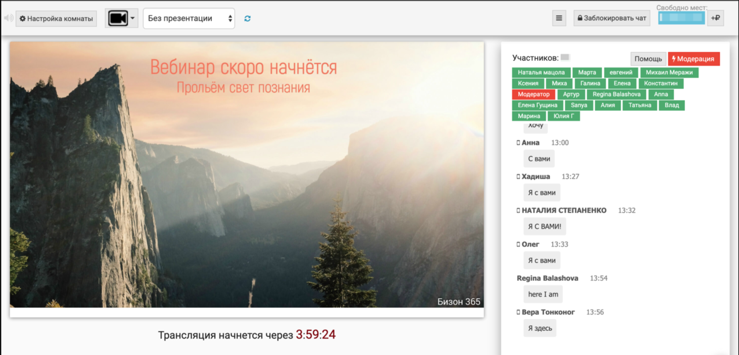
Task: Select participant Марина
Action: coord(529,116)
